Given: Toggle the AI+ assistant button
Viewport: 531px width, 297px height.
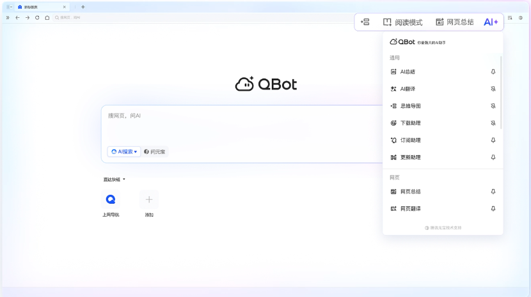Looking at the screenshot, I should 491,22.
